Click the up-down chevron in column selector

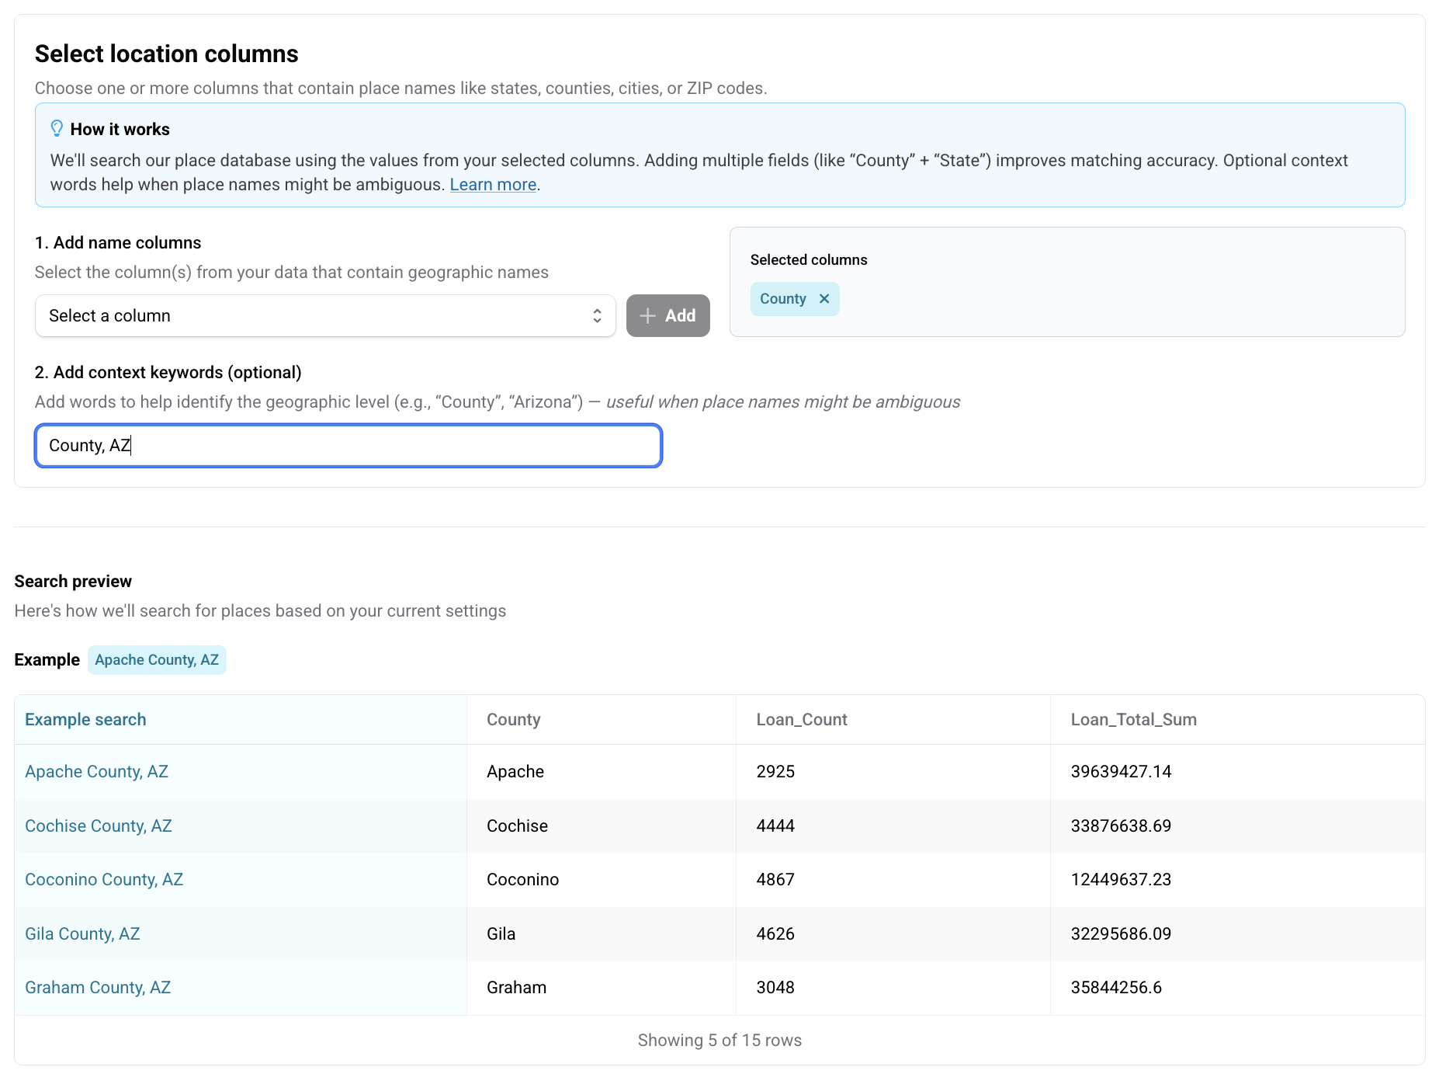[x=597, y=316]
